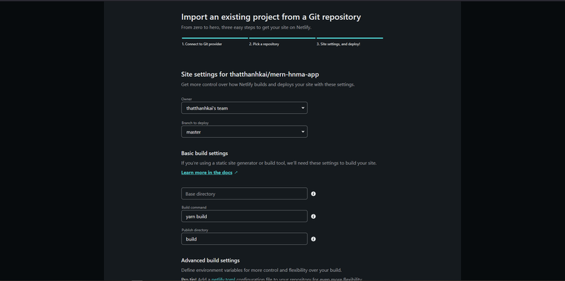Click the Site settings for thatthanhkai/mern-hnma-app heading

[x=250, y=74]
